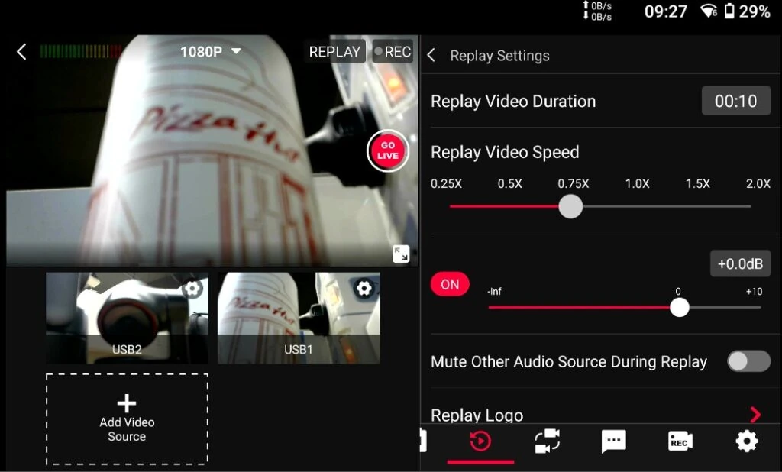The height and width of the screenshot is (472, 782).
Task: Open the 1080P resolution dropdown
Action: [211, 51]
